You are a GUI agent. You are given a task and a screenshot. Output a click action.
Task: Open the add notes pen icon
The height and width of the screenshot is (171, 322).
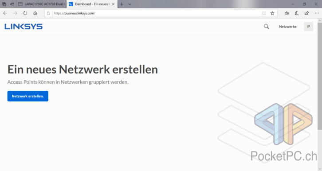point(297,13)
